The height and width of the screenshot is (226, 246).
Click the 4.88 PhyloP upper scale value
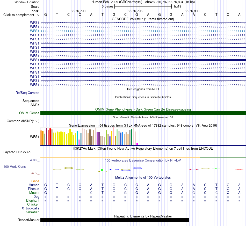pos(33,160)
